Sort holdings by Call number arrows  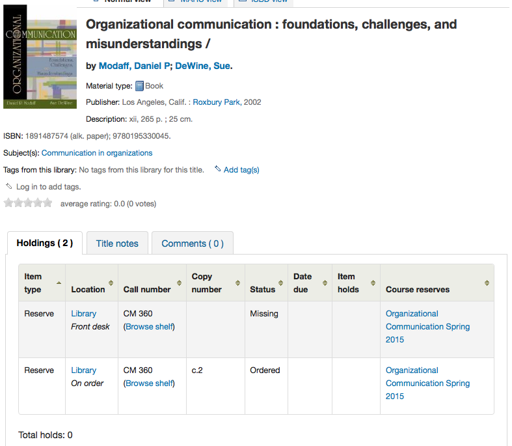pyautogui.click(x=179, y=283)
